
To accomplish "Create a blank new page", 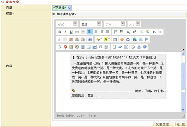I will (x=114, y=47).
